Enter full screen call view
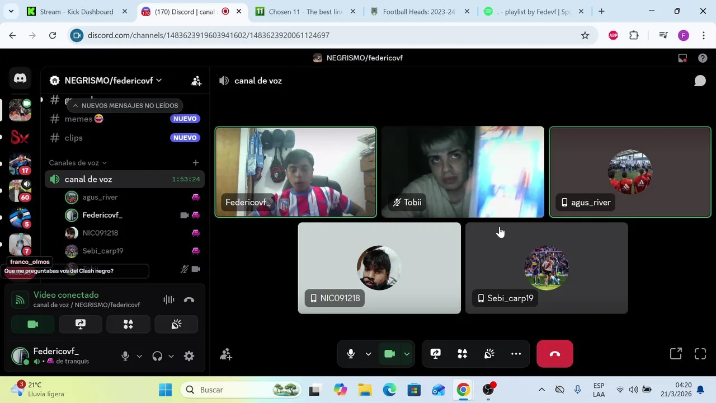716x403 pixels. 700,354
